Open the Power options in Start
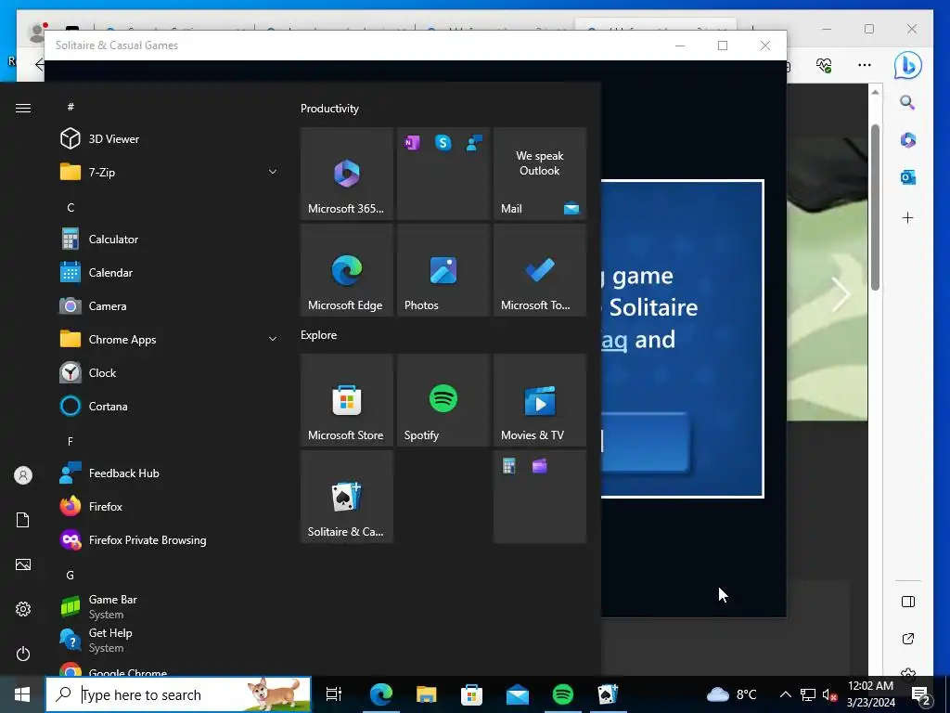Viewport: 950px width, 713px height. point(23,654)
